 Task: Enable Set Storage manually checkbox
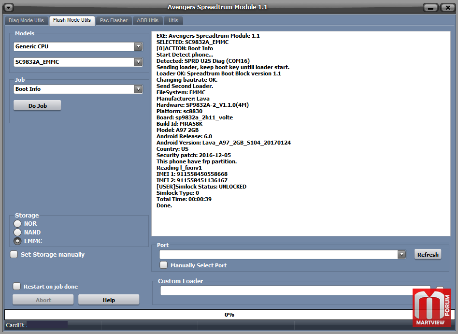[14, 254]
